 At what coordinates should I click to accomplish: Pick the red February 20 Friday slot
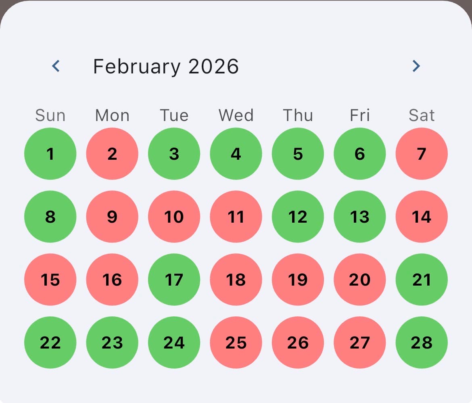359,280
